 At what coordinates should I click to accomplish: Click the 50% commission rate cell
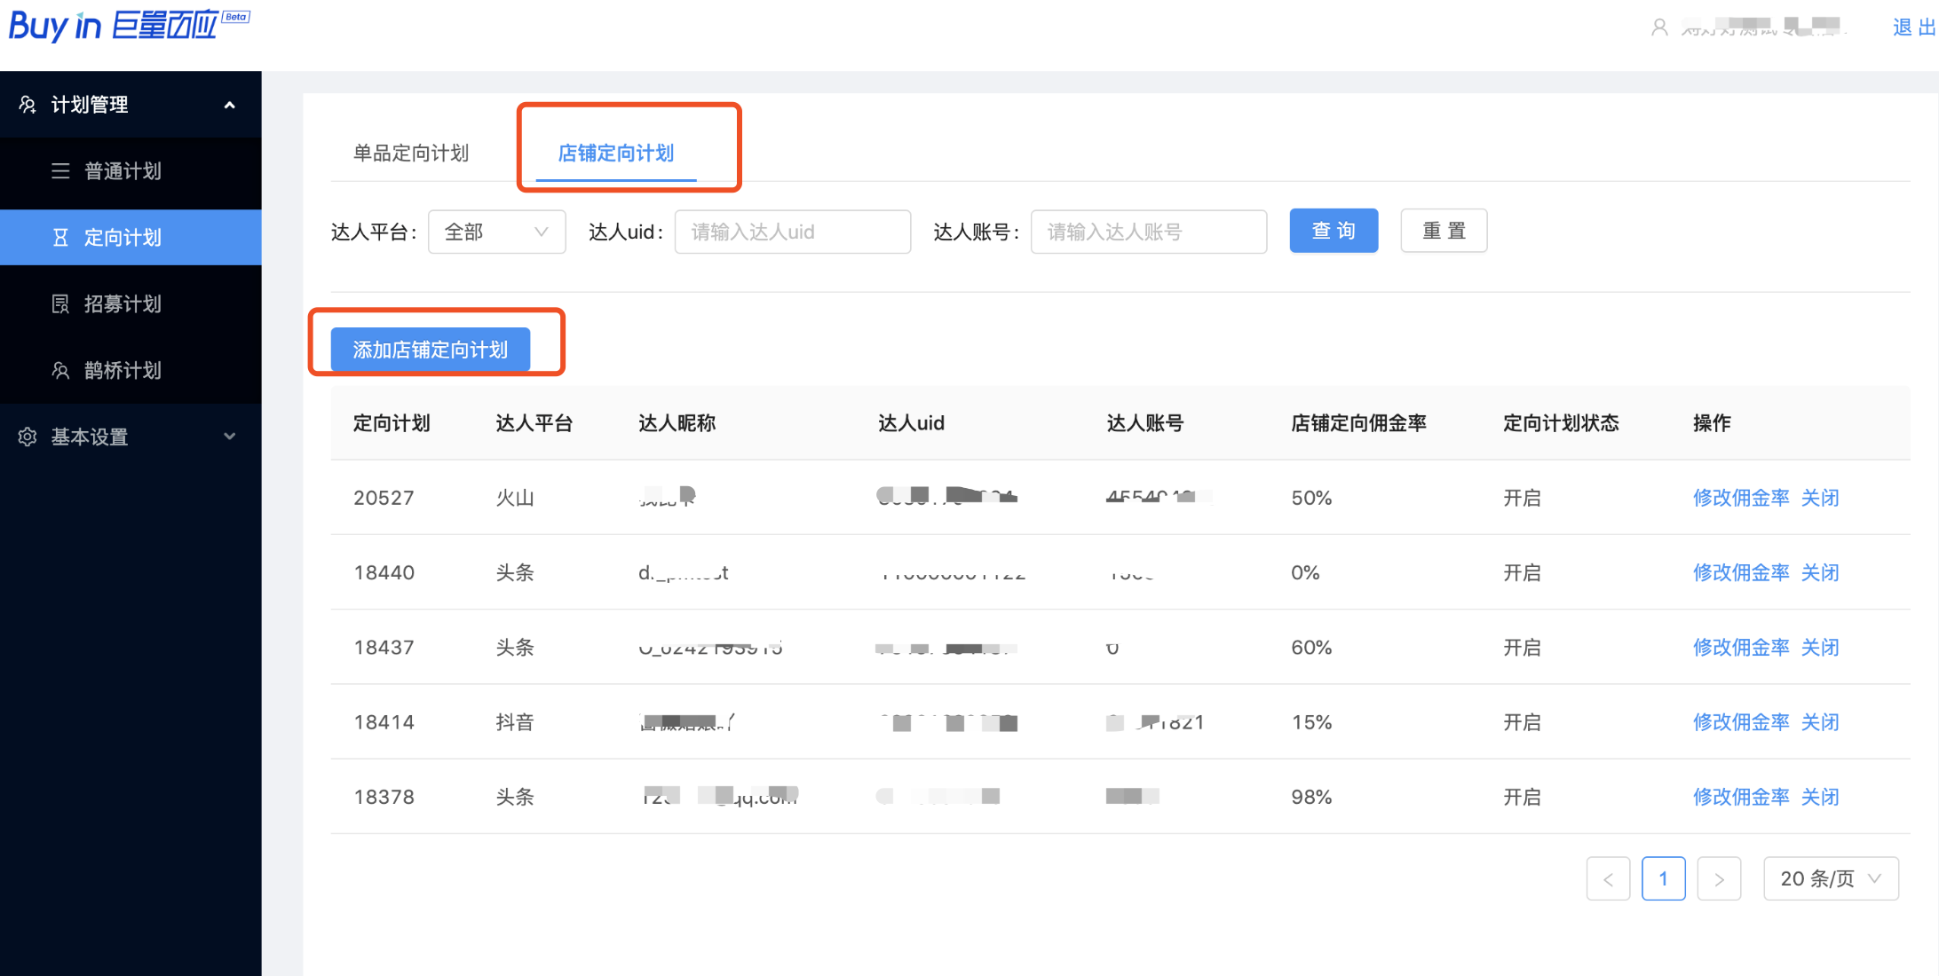tap(1311, 498)
